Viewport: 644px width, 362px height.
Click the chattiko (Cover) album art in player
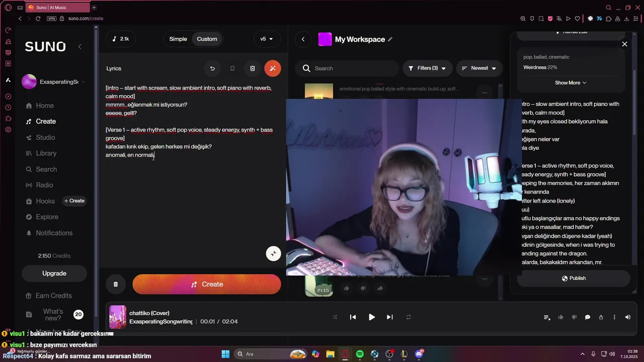click(118, 317)
